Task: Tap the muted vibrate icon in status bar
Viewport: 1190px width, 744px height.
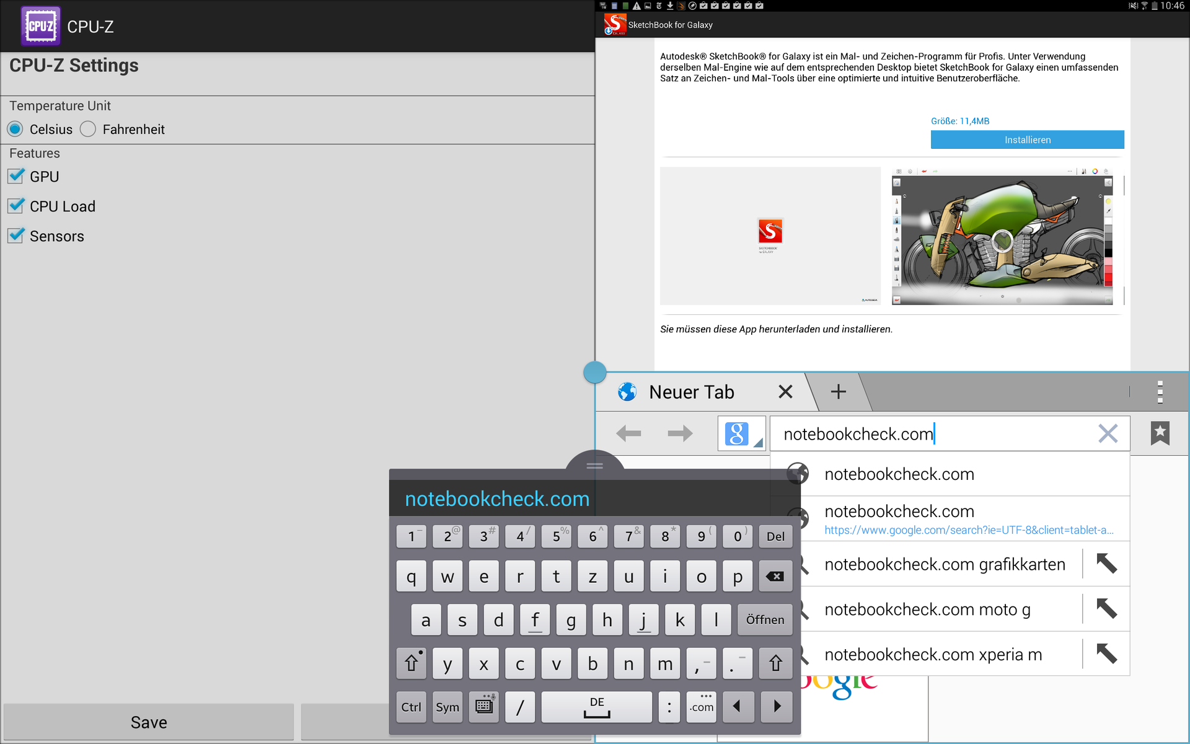Action: coord(1133,6)
